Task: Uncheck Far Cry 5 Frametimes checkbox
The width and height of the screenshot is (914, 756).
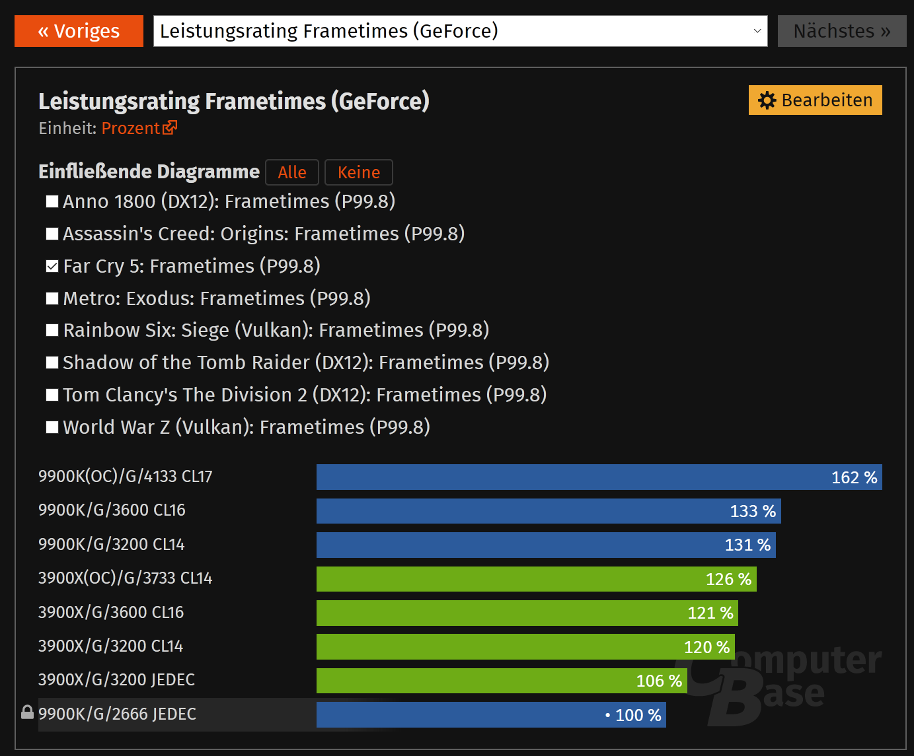Action: click(52, 266)
